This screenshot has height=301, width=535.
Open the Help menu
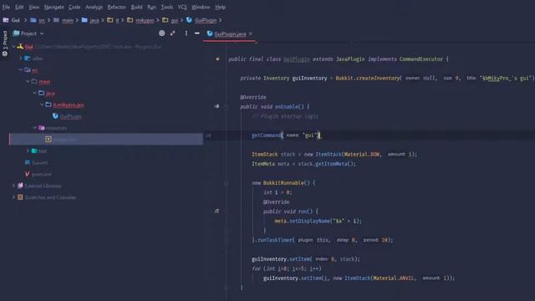click(x=220, y=7)
